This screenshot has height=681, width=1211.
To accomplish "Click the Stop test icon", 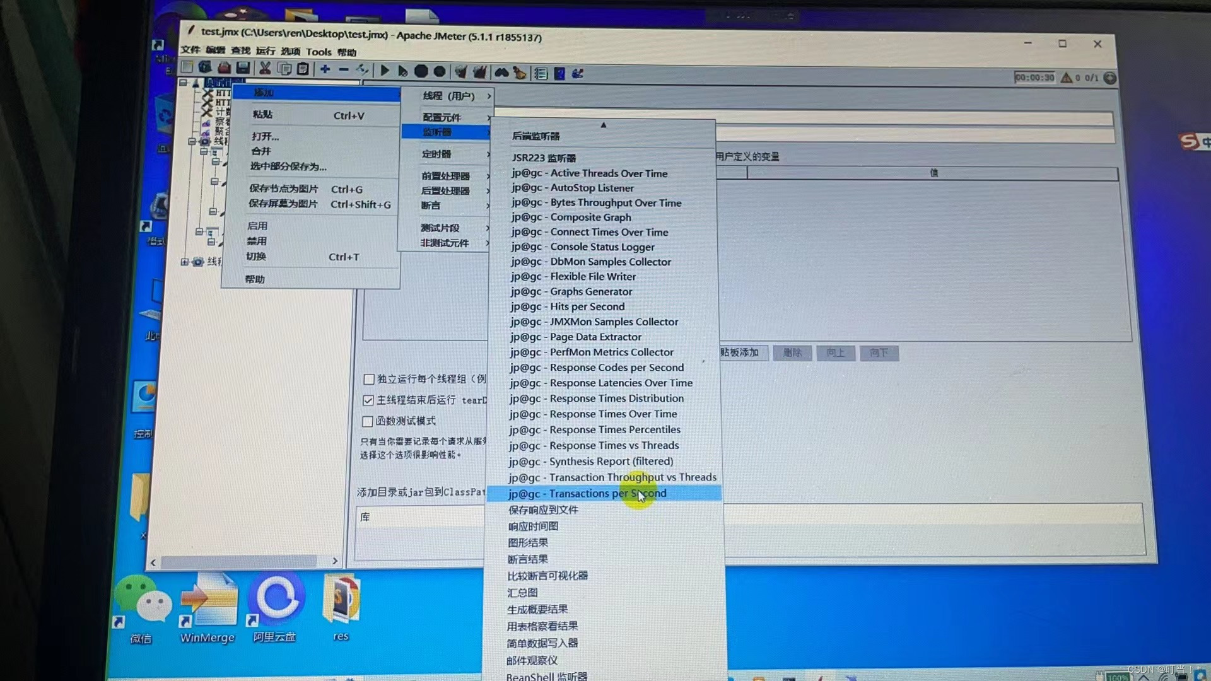I will 421,71.
